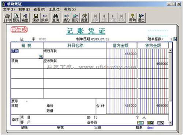Image resolution: width=183 pixels, height=135 pixels.
Task: Click the lookup icon beside 附单据数
Action: pos(175,39)
